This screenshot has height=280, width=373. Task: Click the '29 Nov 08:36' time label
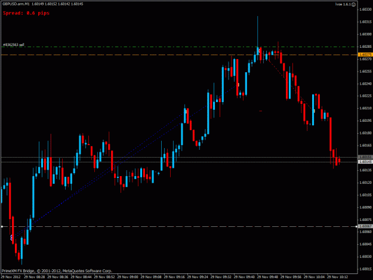[58, 277]
